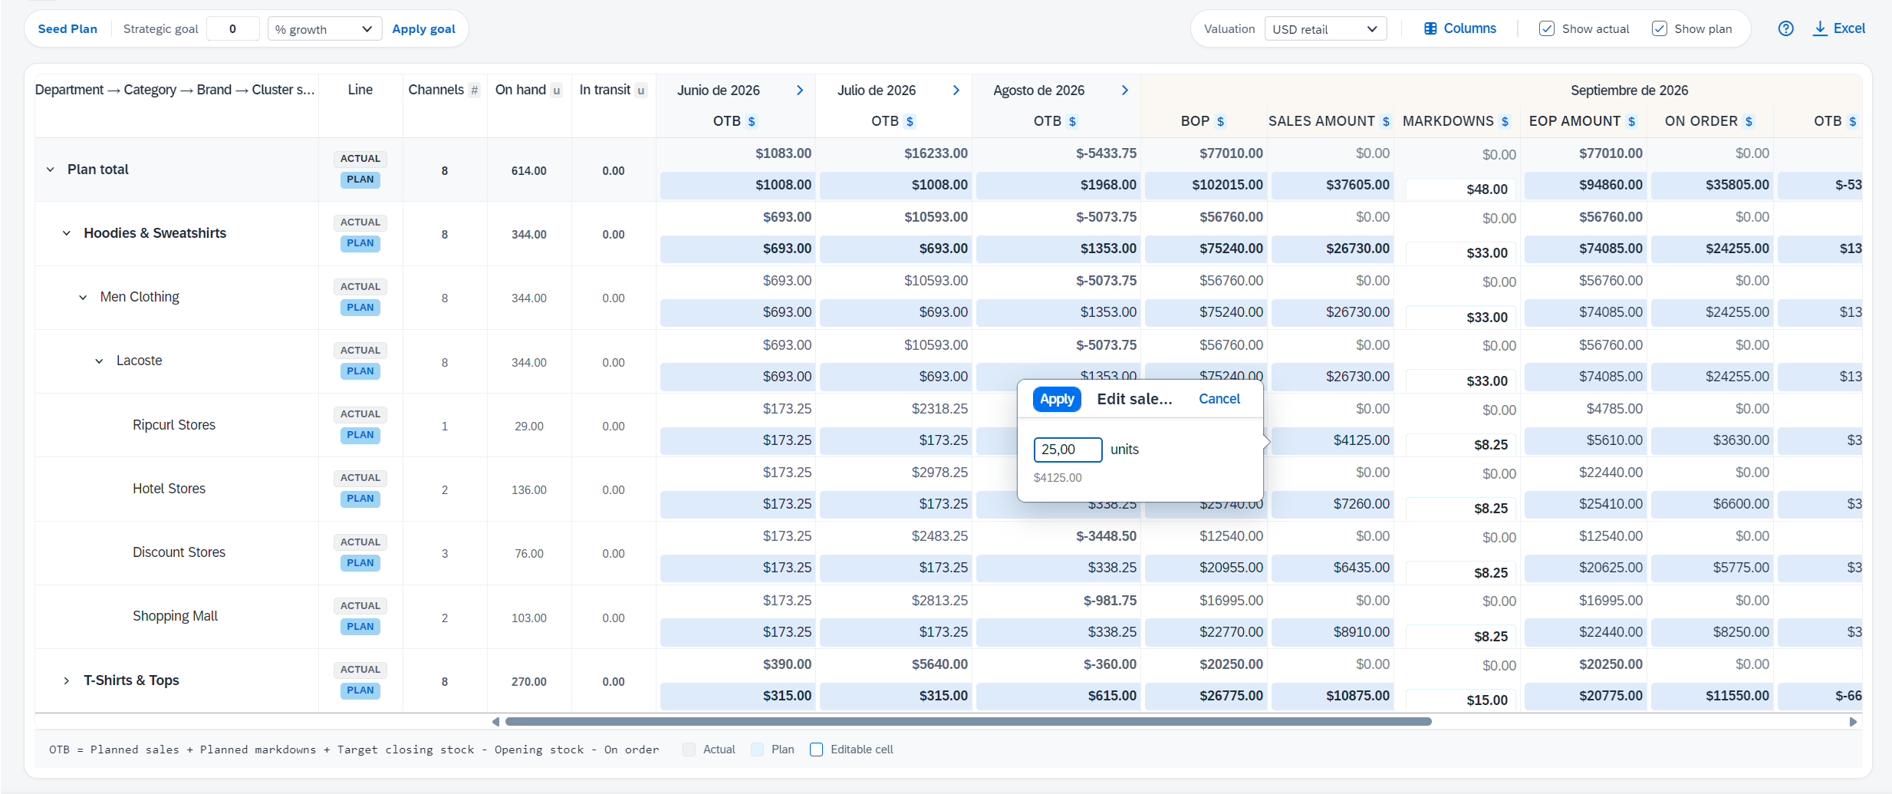Download the plan via the Excel icon

coord(1819,28)
